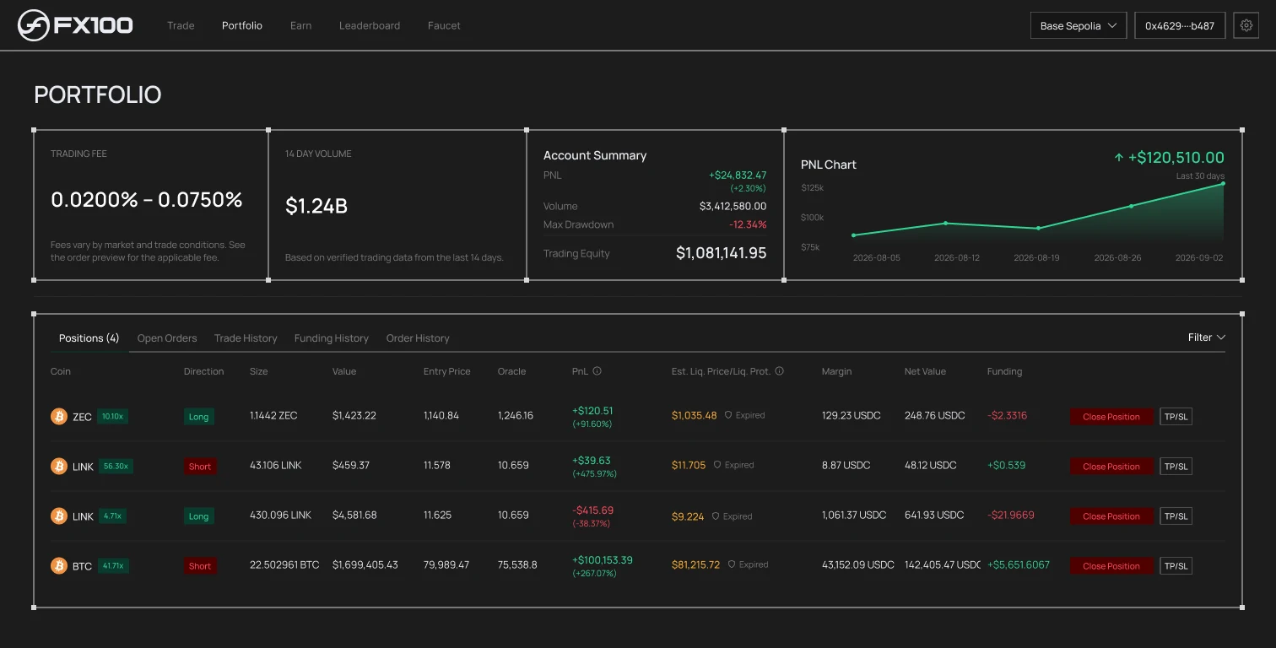The height and width of the screenshot is (648, 1276).
Task: Click the 10.10x leverage badge on ZEC
Action: pyautogui.click(x=112, y=416)
